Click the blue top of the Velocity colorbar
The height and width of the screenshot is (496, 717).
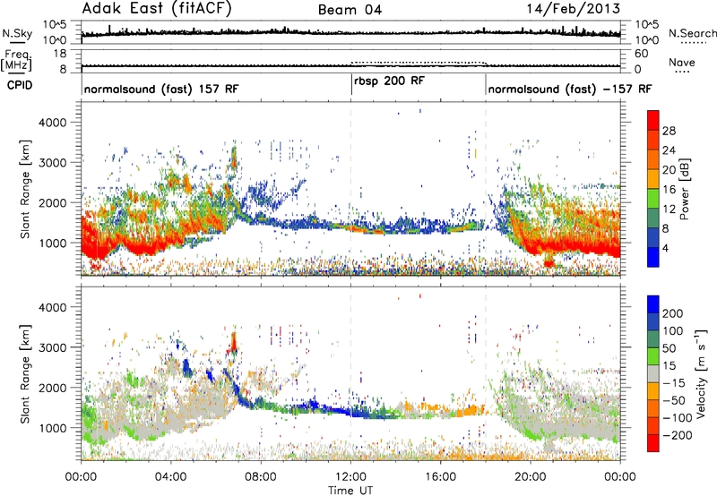[x=653, y=304]
